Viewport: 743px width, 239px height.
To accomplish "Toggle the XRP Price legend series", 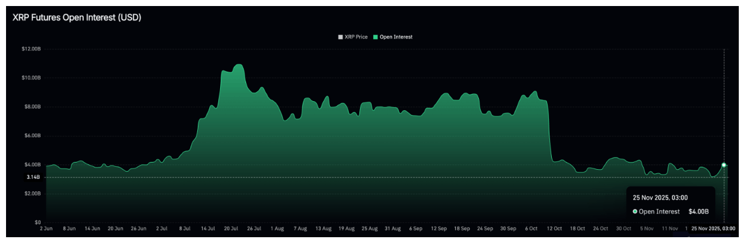I will [353, 37].
